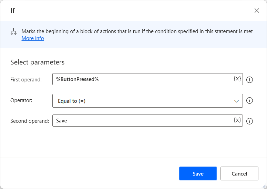This screenshot has height=189, width=267.
Task: Click the Select parameters heading
Action: (x=38, y=62)
